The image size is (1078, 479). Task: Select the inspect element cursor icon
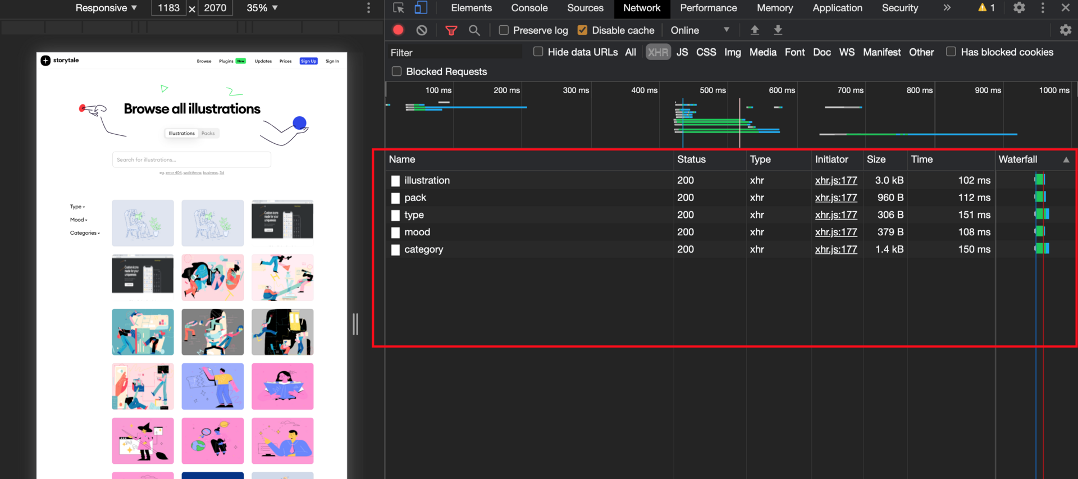click(399, 8)
